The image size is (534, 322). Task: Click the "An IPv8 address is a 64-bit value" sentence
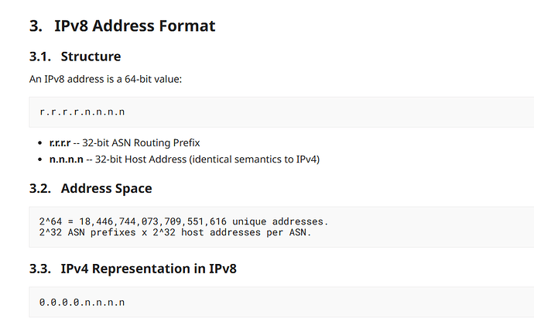tap(105, 79)
